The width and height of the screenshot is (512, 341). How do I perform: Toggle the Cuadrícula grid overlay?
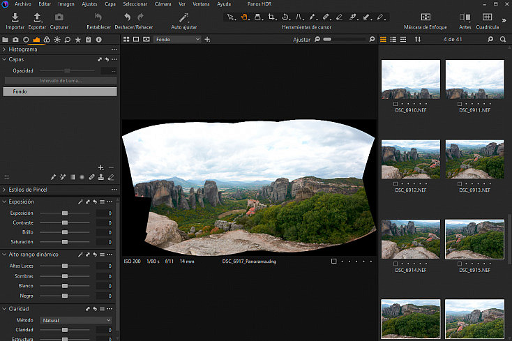(x=487, y=17)
